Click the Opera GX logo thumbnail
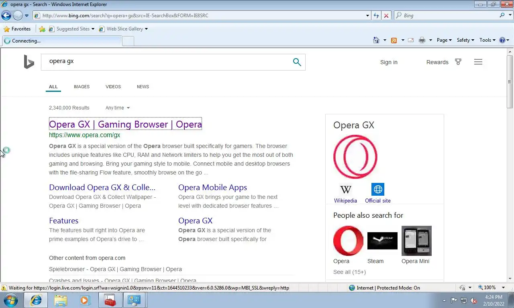Viewport: 514px width, 308px height. click(x=355, y=157)
